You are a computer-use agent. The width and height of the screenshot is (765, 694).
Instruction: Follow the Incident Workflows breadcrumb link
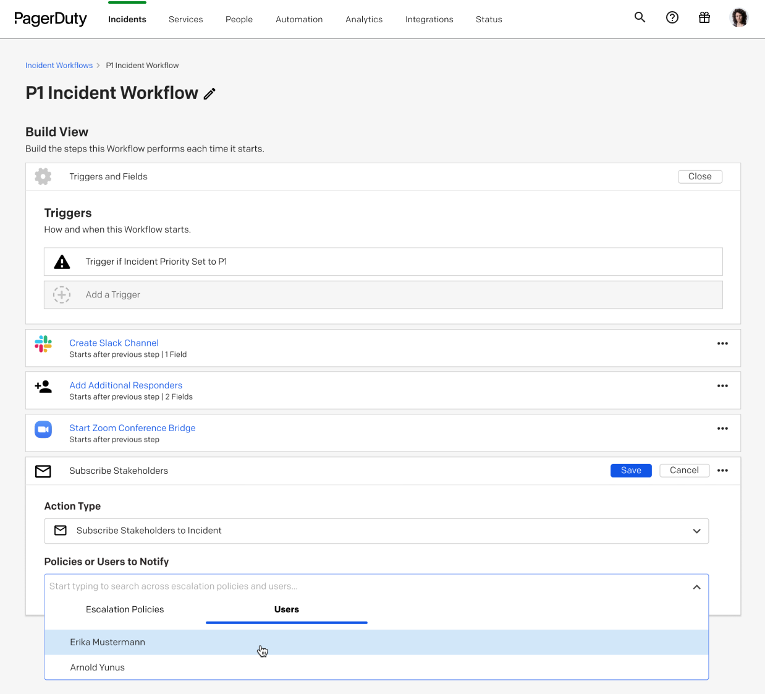[59, 66]
